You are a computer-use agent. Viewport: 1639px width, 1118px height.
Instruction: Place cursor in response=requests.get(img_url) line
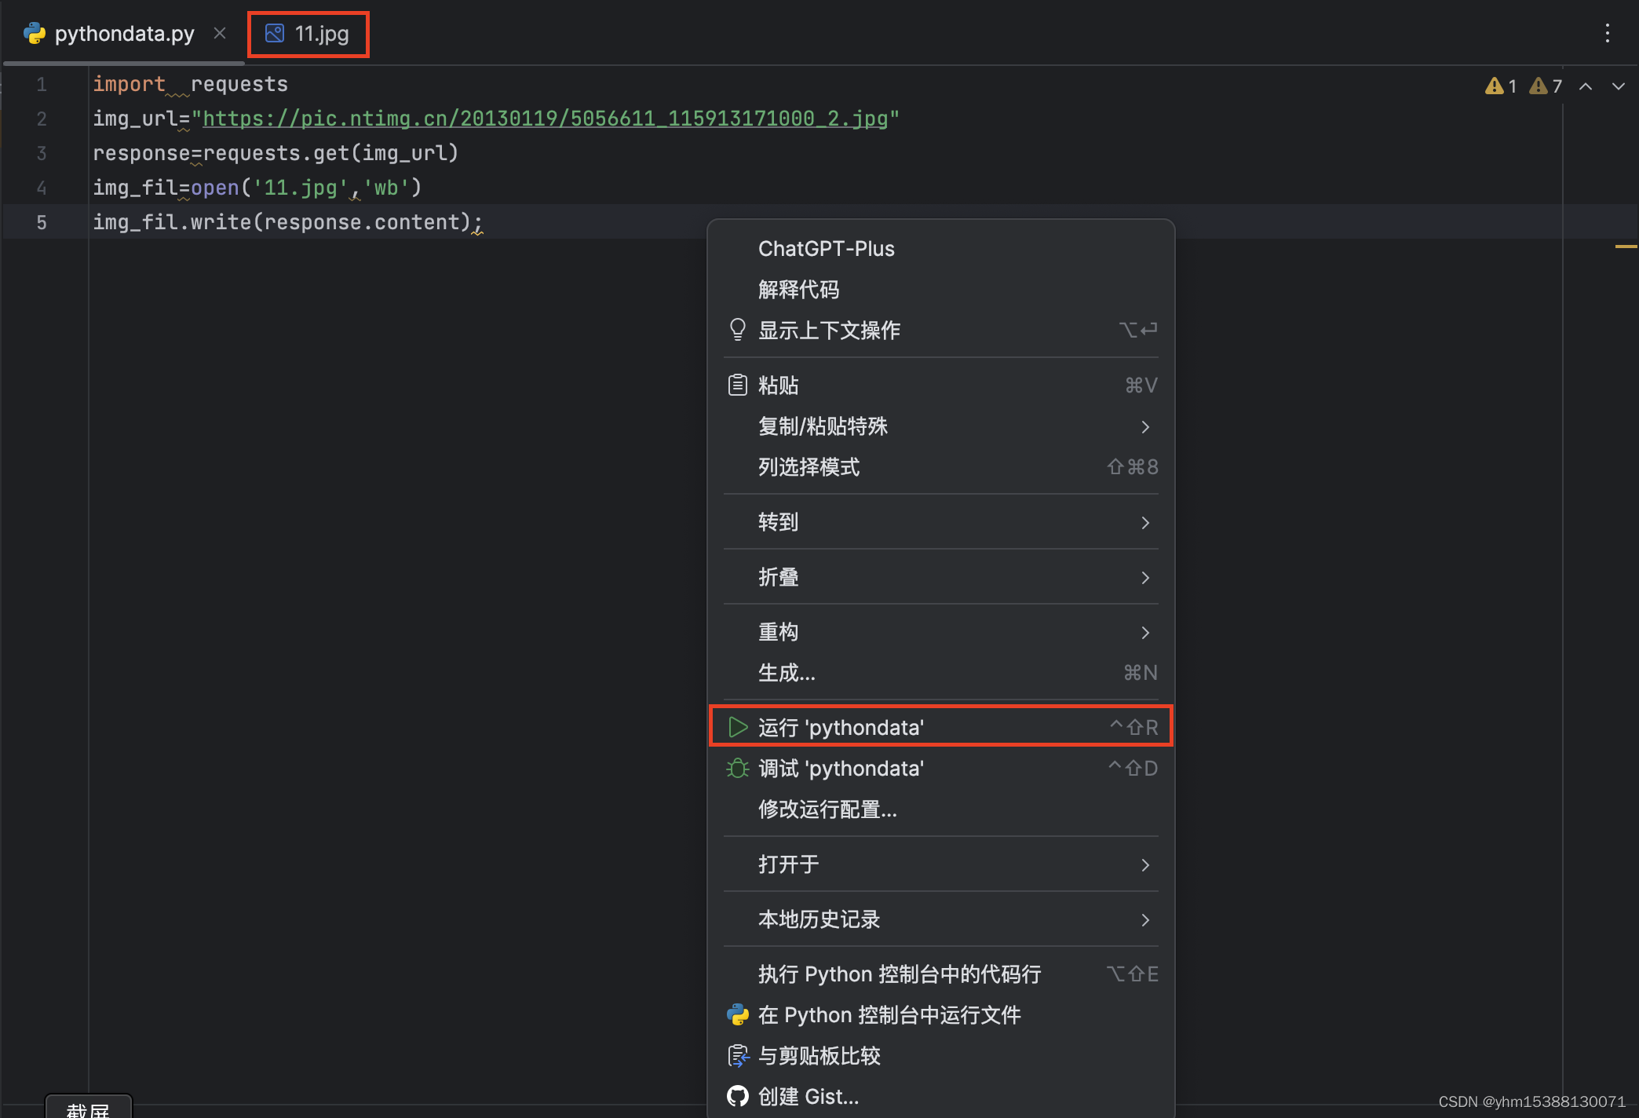point(275,153)
